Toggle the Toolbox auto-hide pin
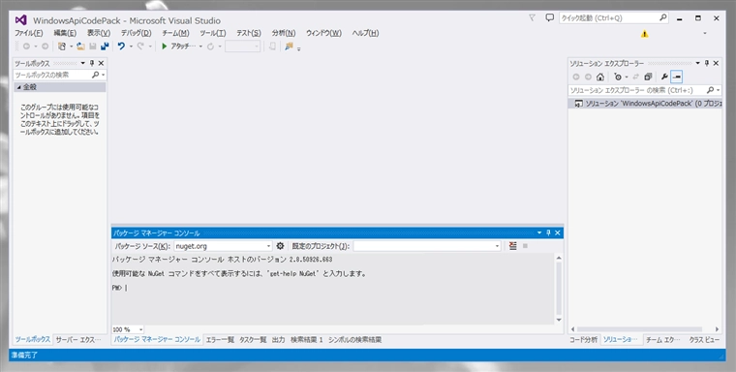Viewport: 736px width, 372px height. pos(92,63)
